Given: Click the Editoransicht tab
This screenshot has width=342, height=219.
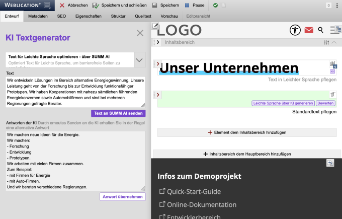Looking at the screenshot, I should (198, 16).
